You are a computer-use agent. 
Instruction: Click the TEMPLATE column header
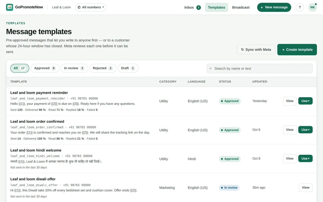point(19,82)
